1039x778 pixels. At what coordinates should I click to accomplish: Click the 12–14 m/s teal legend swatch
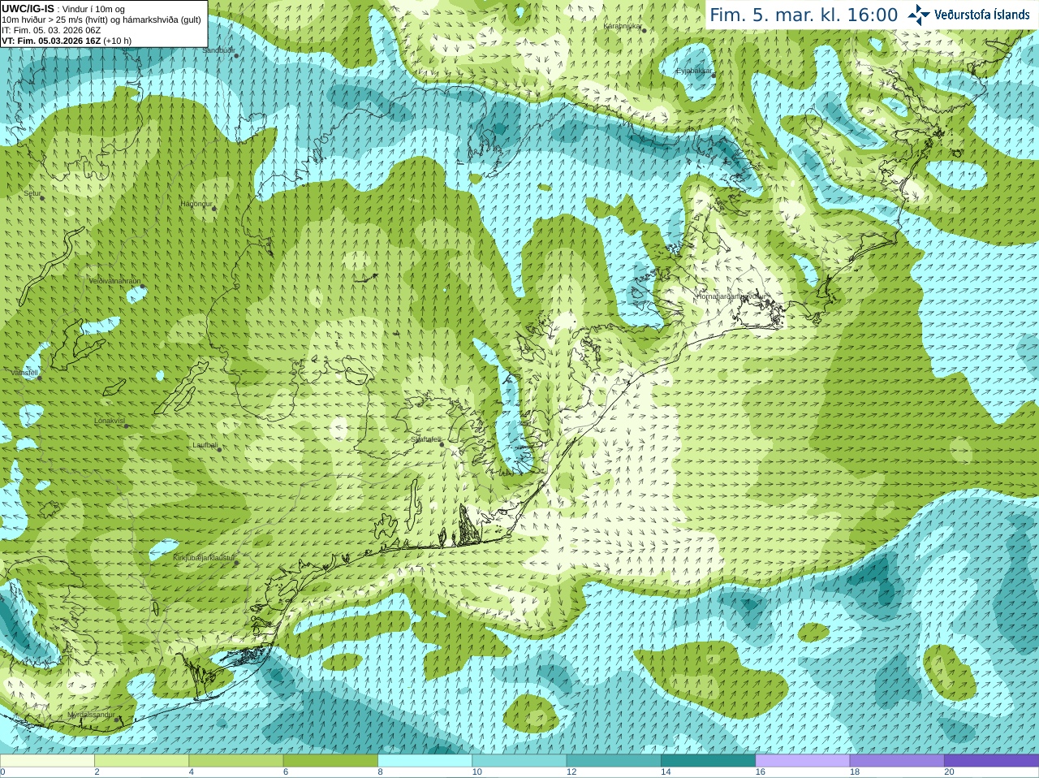614,761
